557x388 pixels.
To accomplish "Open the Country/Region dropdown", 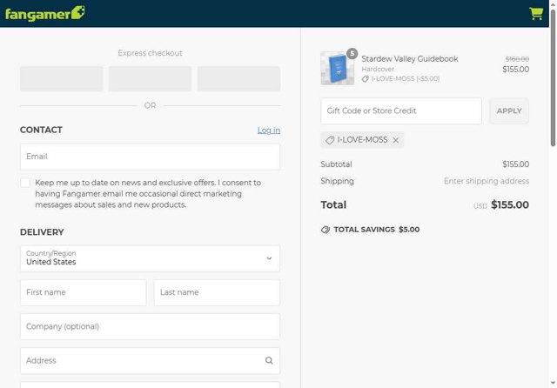I will pyautogui.click(x=150, y=258).
